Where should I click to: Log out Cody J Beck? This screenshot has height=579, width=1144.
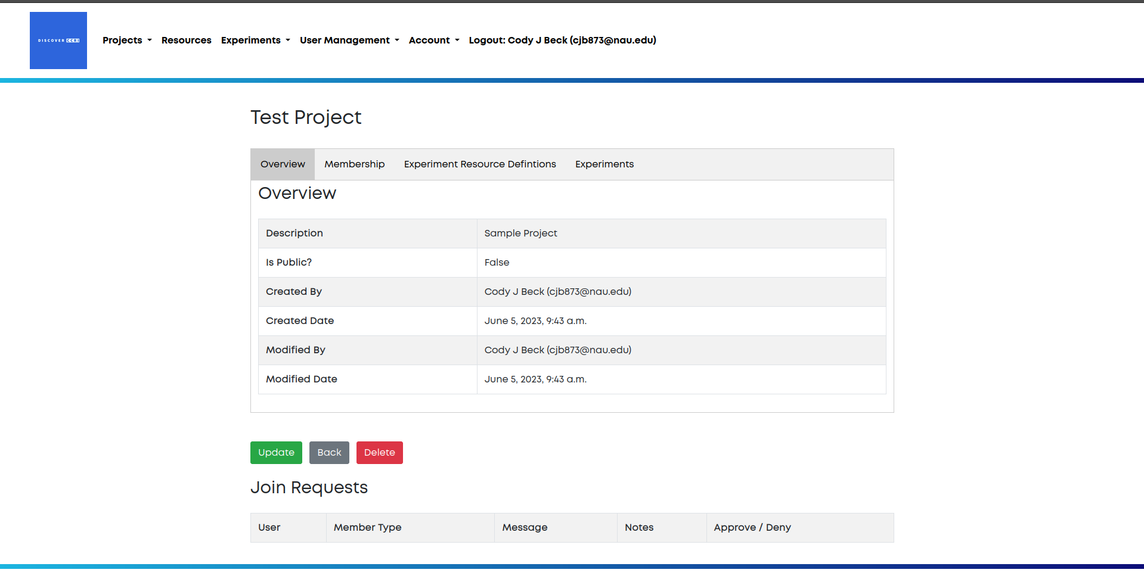562,41
